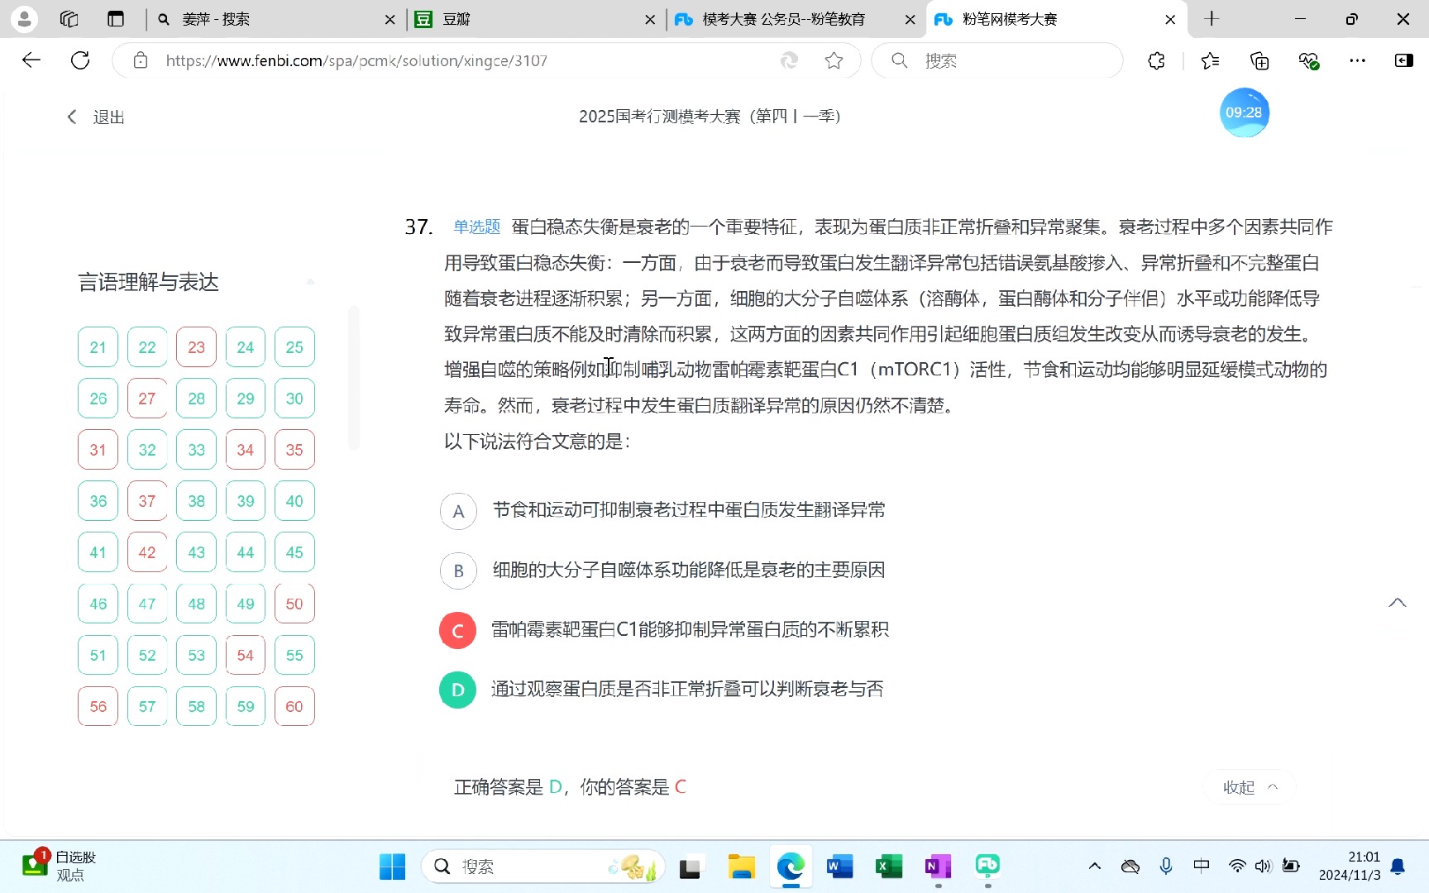Open the black app on taskbar
Image resolution: width=1429 pixels, height=893 pixels.
coord(691,867)
